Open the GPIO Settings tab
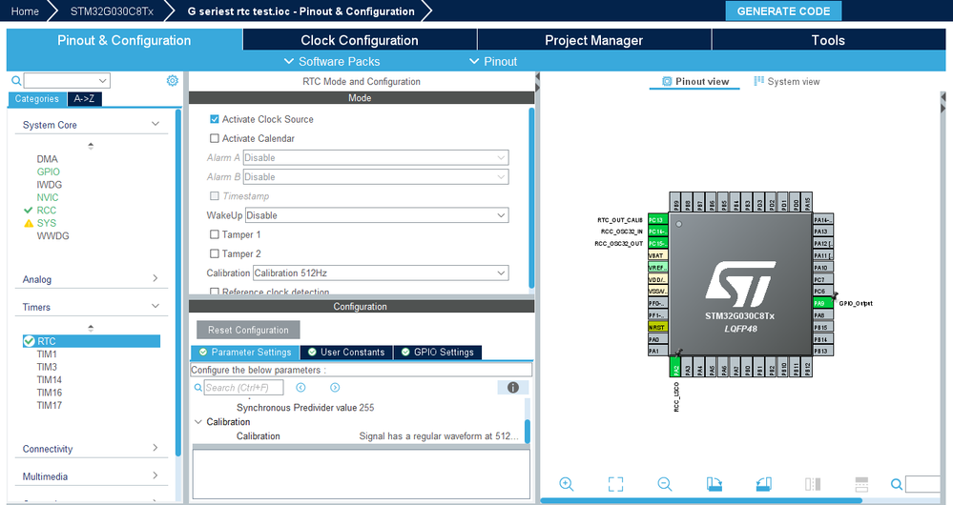Screen dimensions: 953x505 438,352
